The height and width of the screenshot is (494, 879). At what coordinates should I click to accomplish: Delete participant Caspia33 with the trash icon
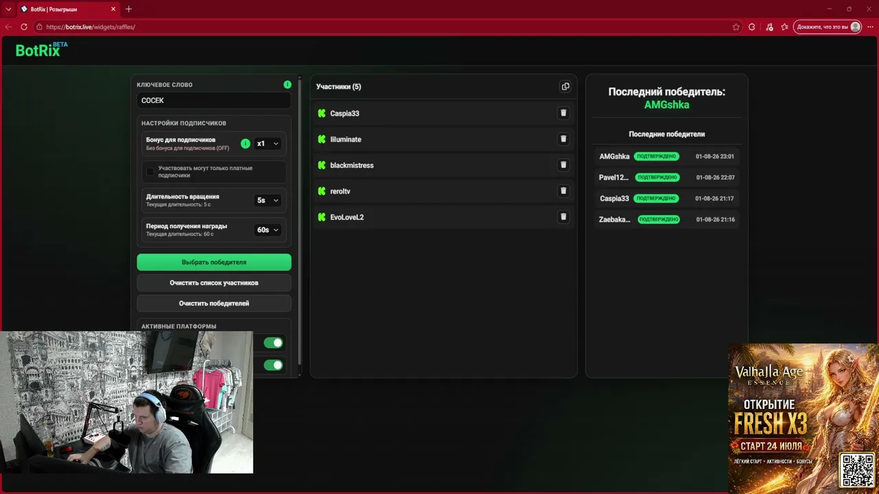pyautogui.click(x=564, y=113)
